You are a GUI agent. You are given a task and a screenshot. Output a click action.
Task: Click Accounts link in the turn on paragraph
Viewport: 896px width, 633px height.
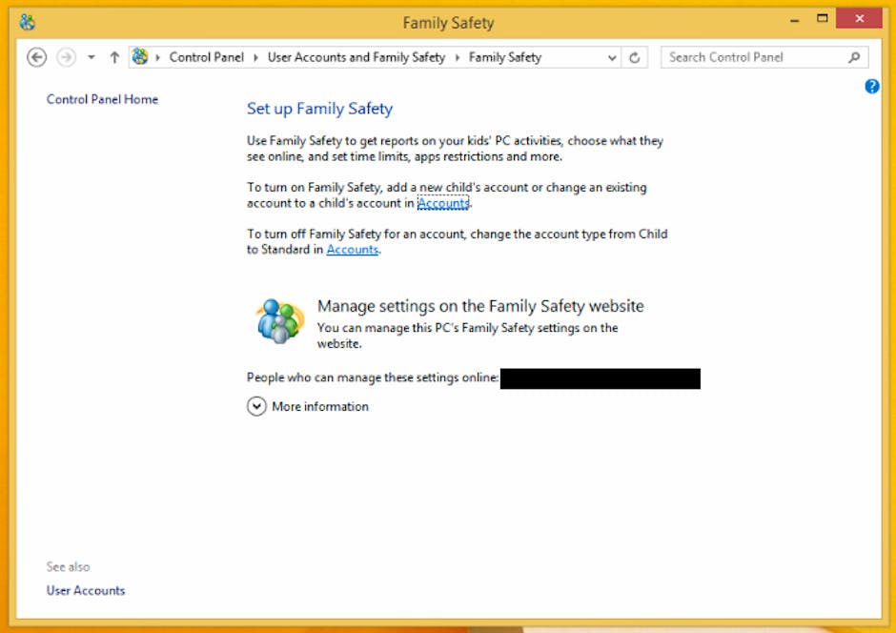(443, 203)
